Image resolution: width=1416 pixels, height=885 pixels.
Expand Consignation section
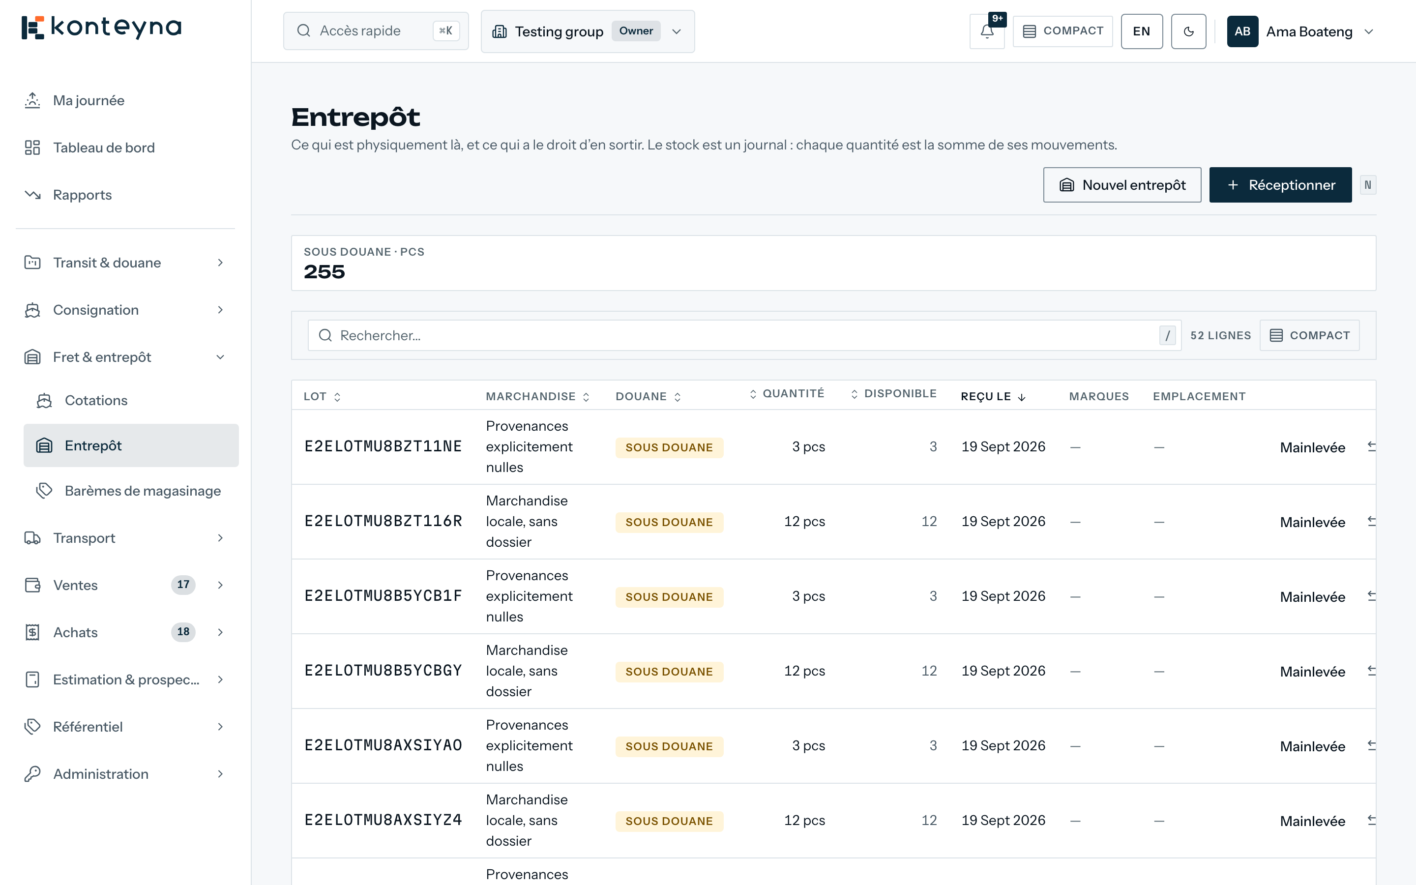point(125,310)
